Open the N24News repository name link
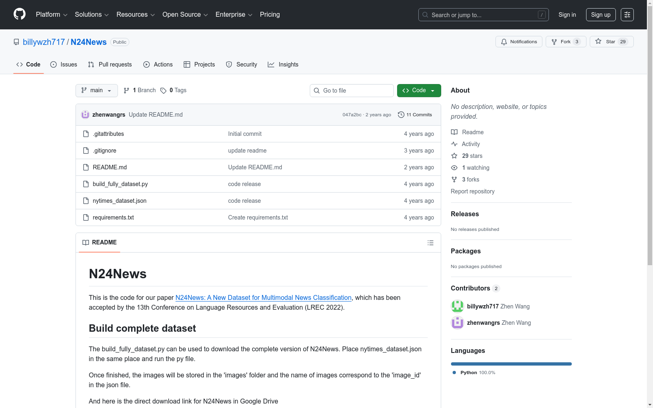This screenshot has height=408, width=653. point(89,42)
